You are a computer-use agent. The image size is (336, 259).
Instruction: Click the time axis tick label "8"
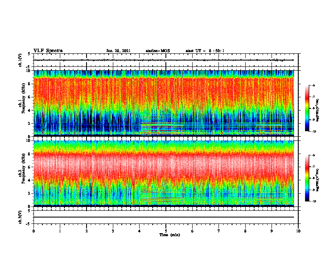point(245,231)
